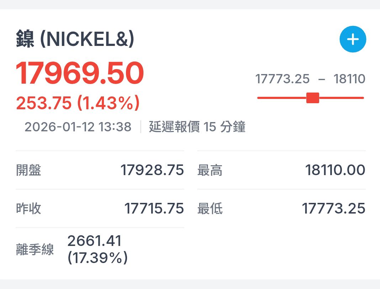Screen dimensions: 380x289
Task: Click the change value 253.75 (1.43%)
Action: (78, 103)
